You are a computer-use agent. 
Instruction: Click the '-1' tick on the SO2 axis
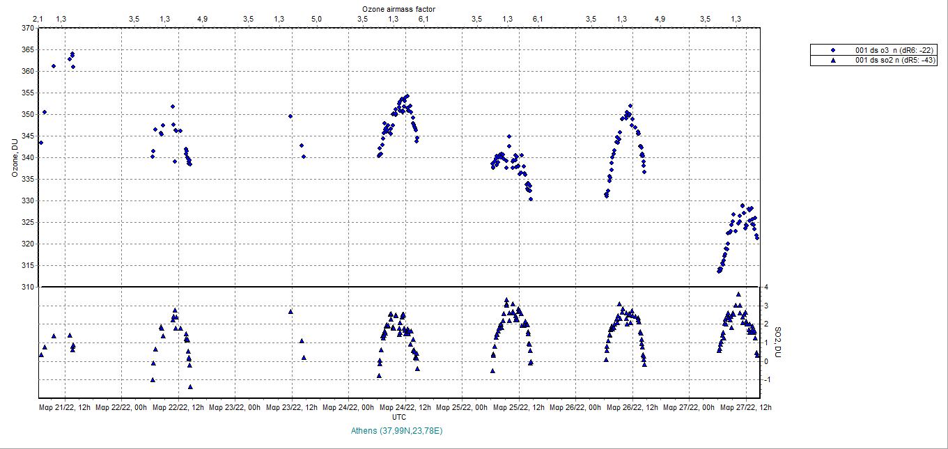pyautogui.click(x=767, y=379)
